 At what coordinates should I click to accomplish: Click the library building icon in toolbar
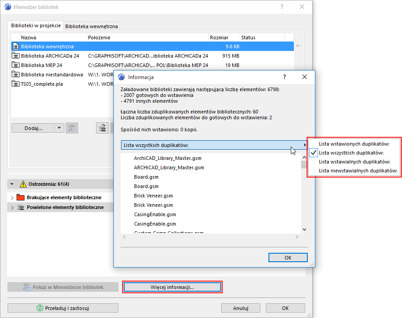[102, 128]
